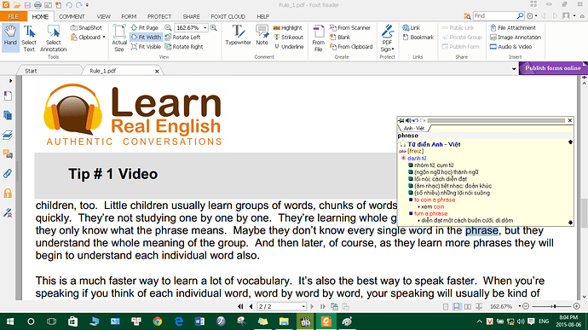This screenshot has height=330, width=588.
Task: Click the Bookmark button in Links group
Action: [418, 38]
